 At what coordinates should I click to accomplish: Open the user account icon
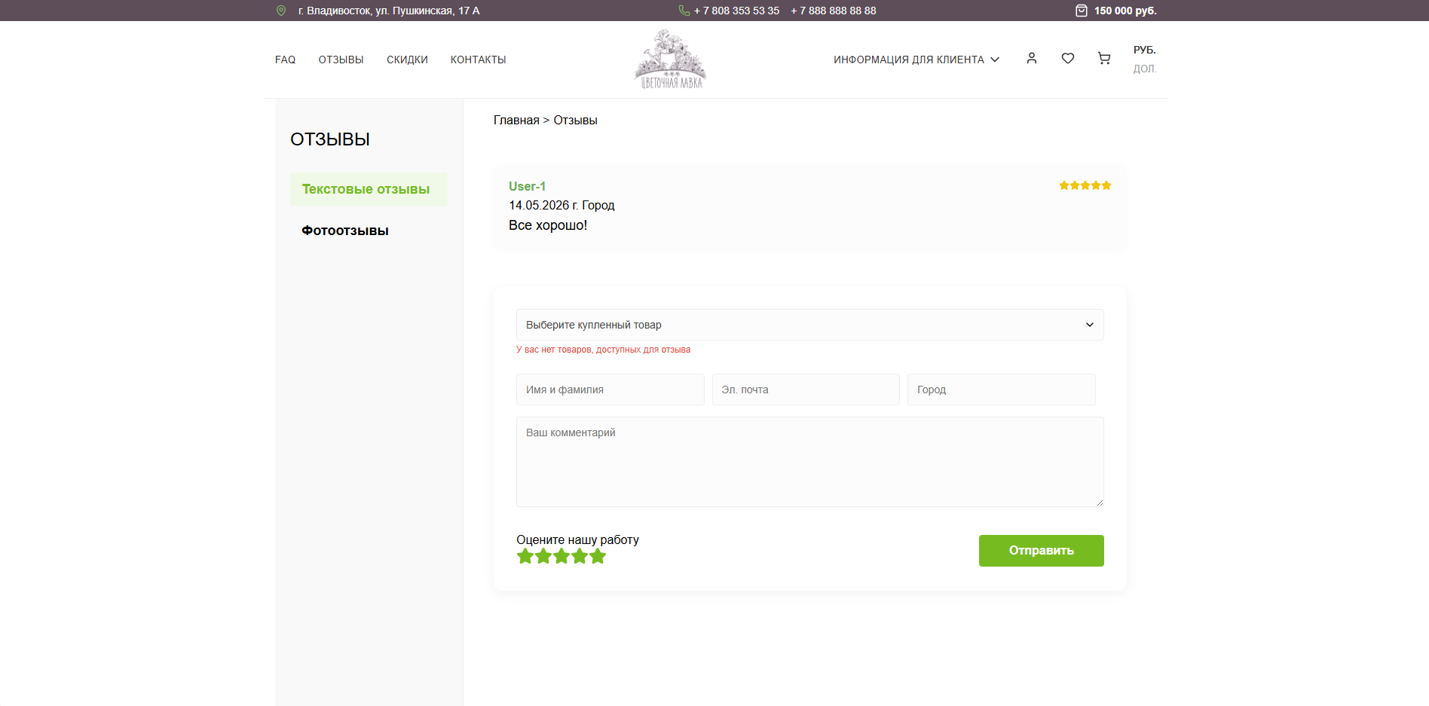1032,58
